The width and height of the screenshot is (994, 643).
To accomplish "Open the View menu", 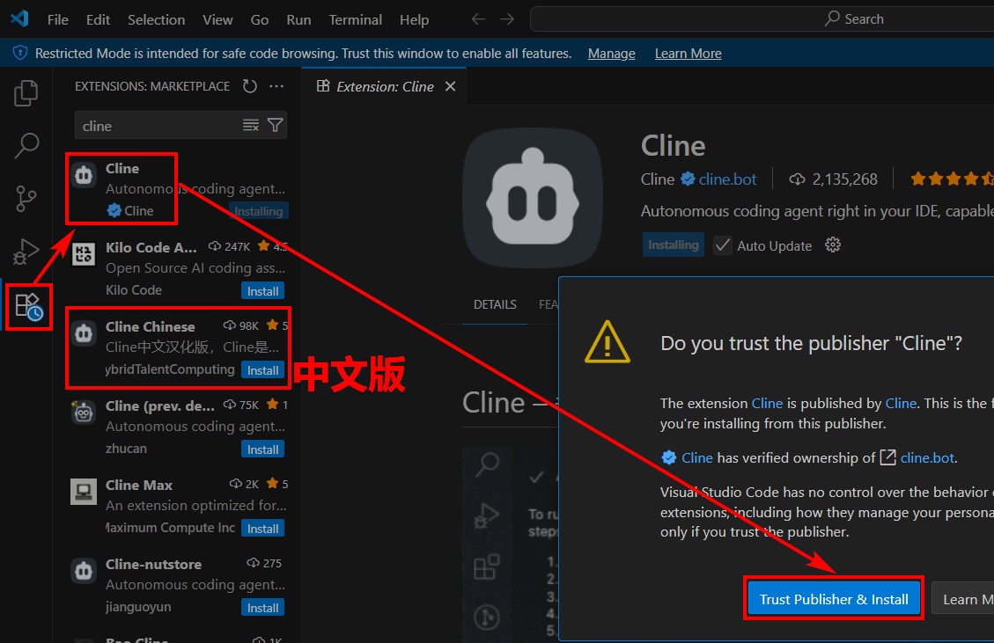I will [217, 19].
